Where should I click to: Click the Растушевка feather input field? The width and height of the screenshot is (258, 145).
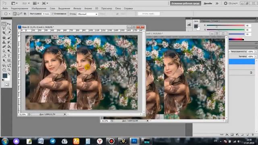[x=46, y=14]
